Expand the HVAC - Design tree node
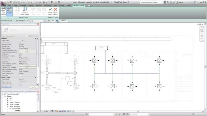 click(7, 102)
